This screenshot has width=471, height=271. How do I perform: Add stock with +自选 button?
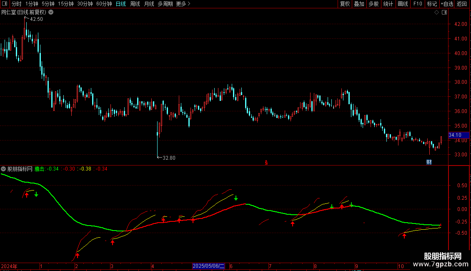(x=447, y=4)
